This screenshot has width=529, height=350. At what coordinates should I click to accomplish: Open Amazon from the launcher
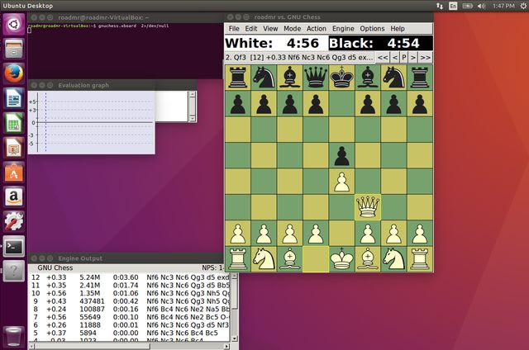pos(14,196)
